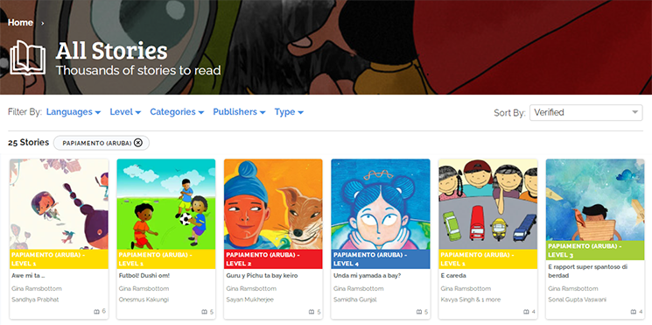
Task: Click read count icon on Unda mi yamada a bay card
Action: [x=418, y=312]
